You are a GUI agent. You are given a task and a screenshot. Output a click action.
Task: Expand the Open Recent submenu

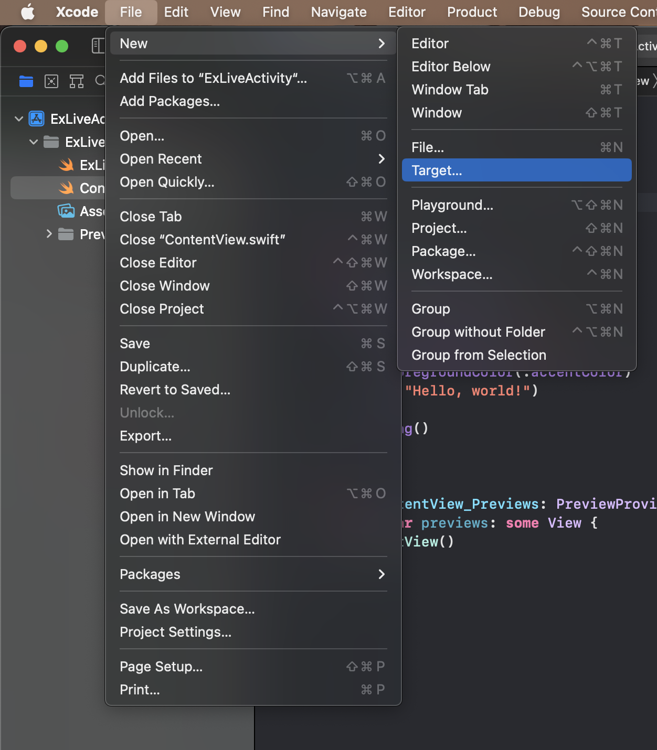382,159
